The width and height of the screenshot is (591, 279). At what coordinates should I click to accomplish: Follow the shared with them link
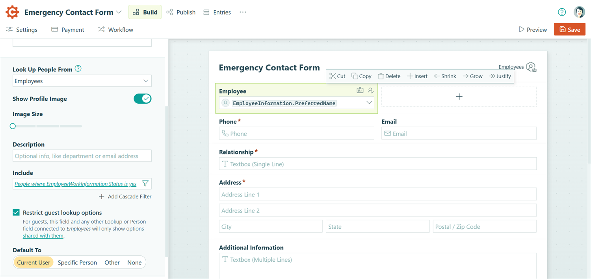click(x=43, y=236)
